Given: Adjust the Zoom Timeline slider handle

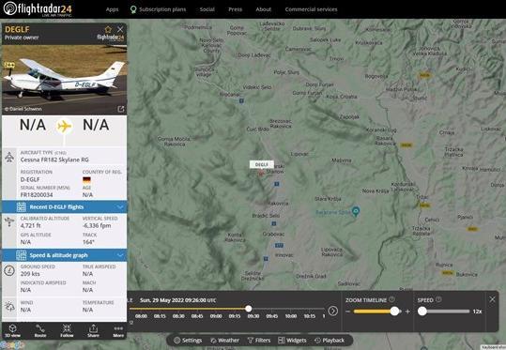Looking at the screenshot, I should pos(394,312).
